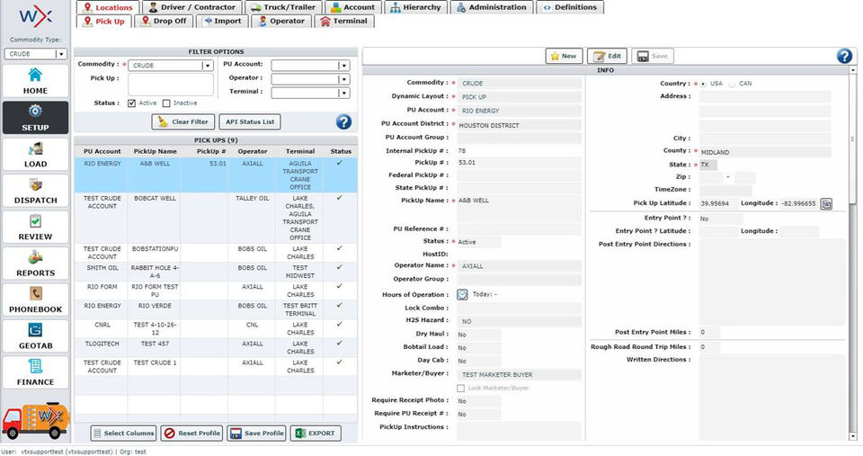Open Select Columns dialog
863x456 pixels.
(123, 434)
